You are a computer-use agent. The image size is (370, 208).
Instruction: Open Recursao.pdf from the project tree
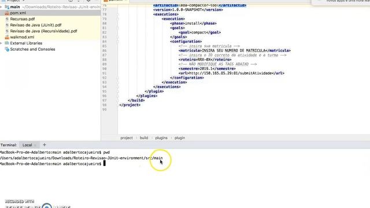pyautogui.click(x=23, y=19)
